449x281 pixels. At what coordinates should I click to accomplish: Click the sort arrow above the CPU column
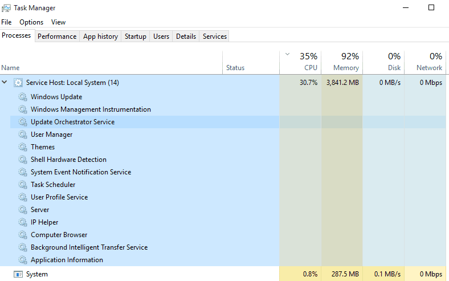pyautogui.click(x=288, y=54)
